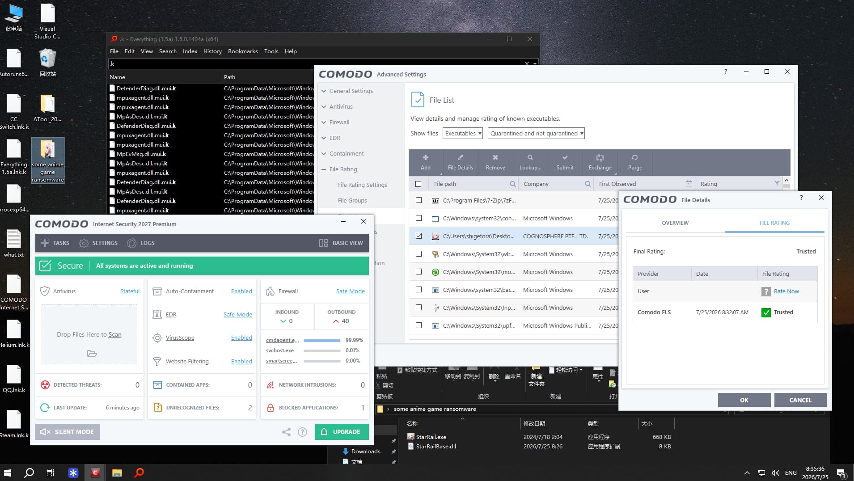
Task: Click the Detected Threats icon
Action: coord(45,385)
